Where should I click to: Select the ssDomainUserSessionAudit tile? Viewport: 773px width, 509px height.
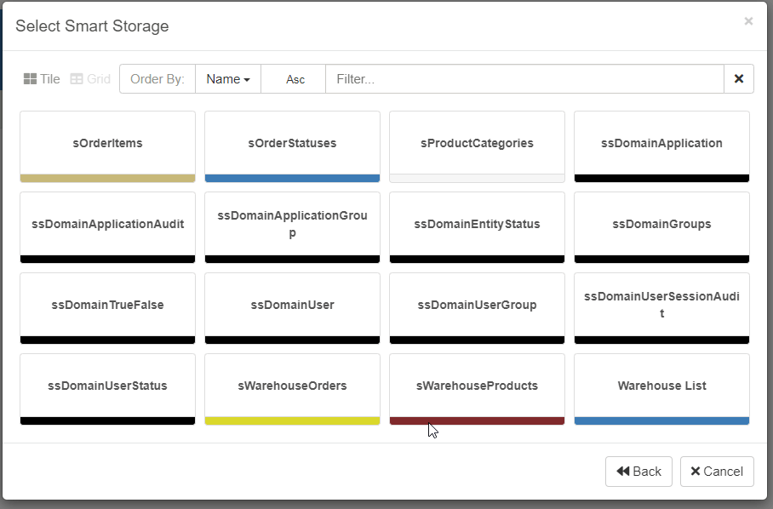coord(661,305)
